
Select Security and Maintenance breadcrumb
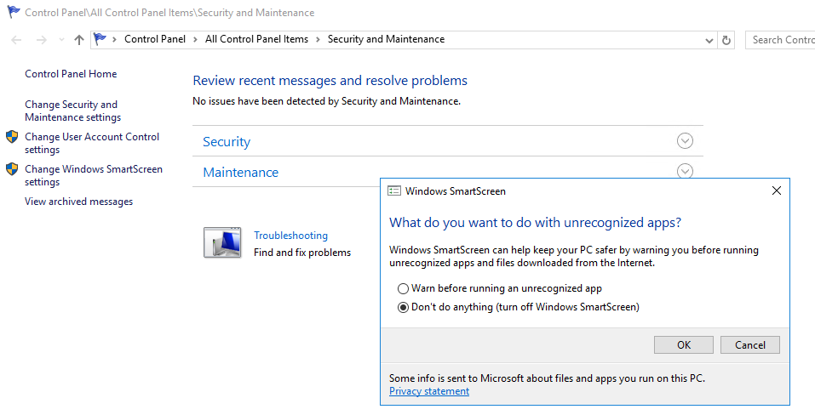[x=386, y=39]
